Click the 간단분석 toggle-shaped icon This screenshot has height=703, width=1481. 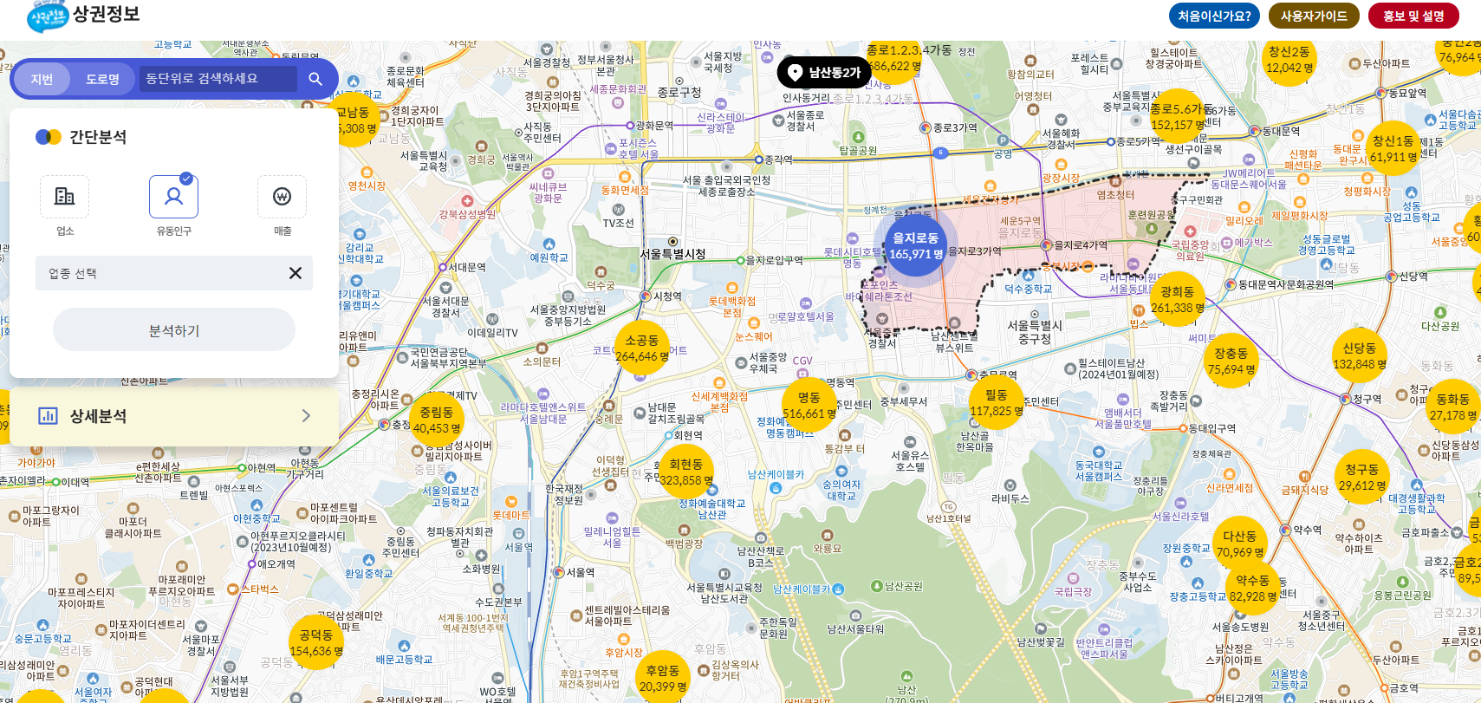click(x=49, y=137)
